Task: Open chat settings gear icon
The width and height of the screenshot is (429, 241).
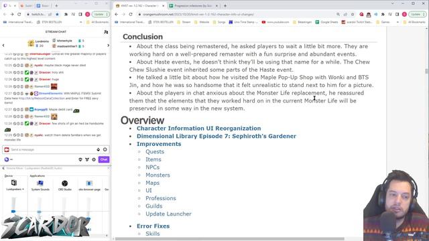Action: 94,159
